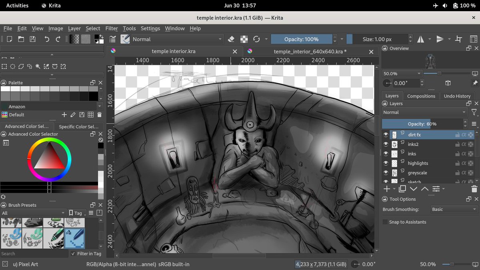
Task: Expand layer properties options arrow
Action: click(444, 189)
